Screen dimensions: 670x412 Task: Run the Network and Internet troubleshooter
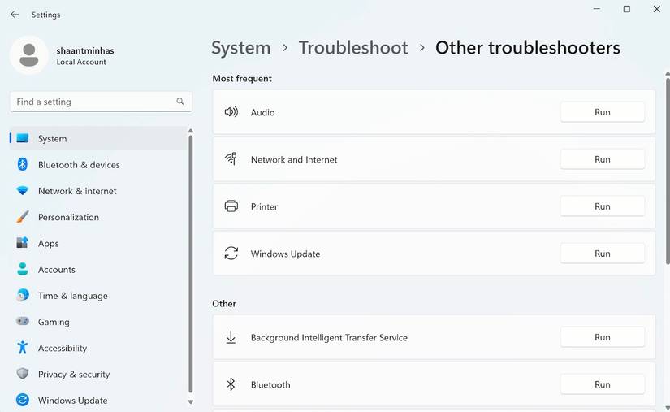pyautogui.click(x=602, y=159)
